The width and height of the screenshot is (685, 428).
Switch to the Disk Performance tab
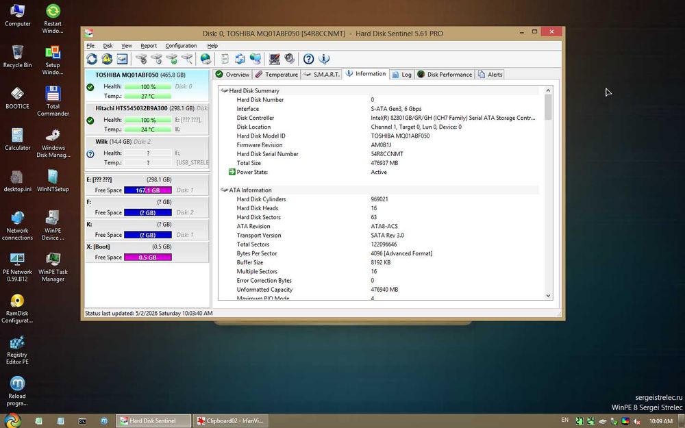pos(445,75)
